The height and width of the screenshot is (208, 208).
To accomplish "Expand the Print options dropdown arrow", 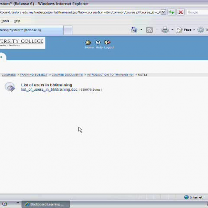I will 172,30.
